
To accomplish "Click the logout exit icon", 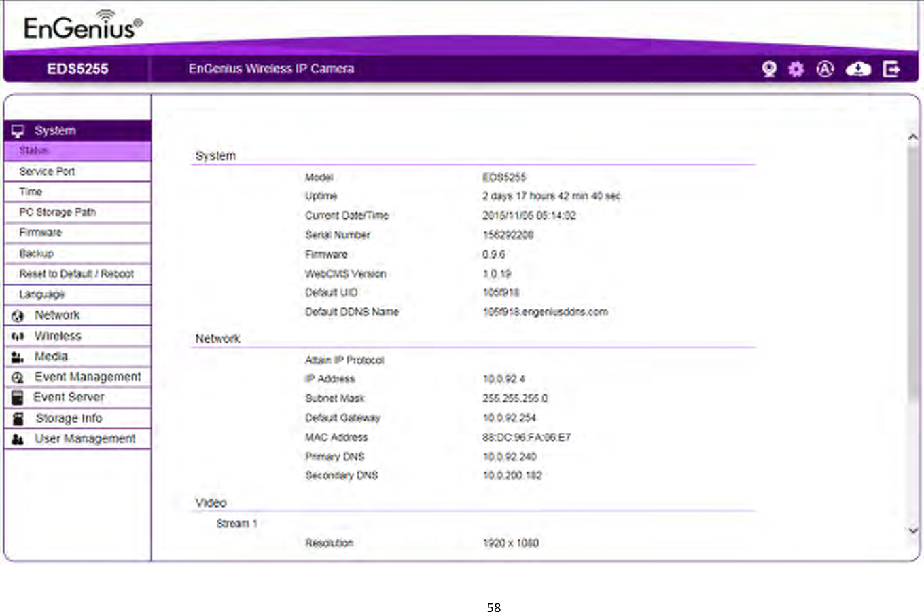I will [x=891, y=69].
